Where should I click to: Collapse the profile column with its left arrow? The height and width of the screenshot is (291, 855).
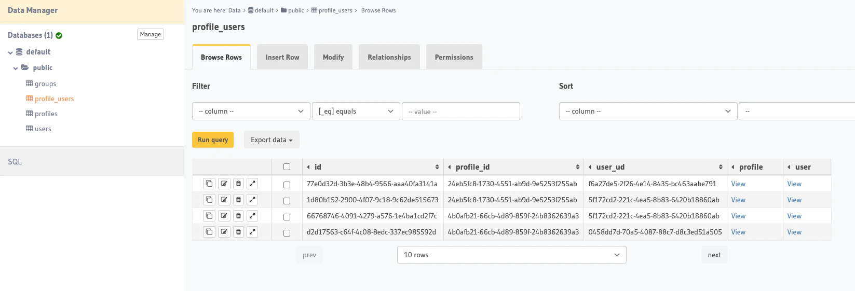coord(733,167)
